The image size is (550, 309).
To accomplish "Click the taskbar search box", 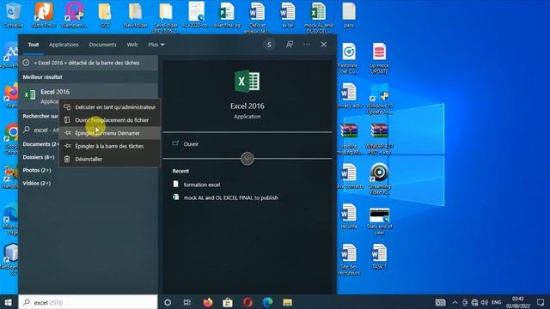I will pos(88,302).
